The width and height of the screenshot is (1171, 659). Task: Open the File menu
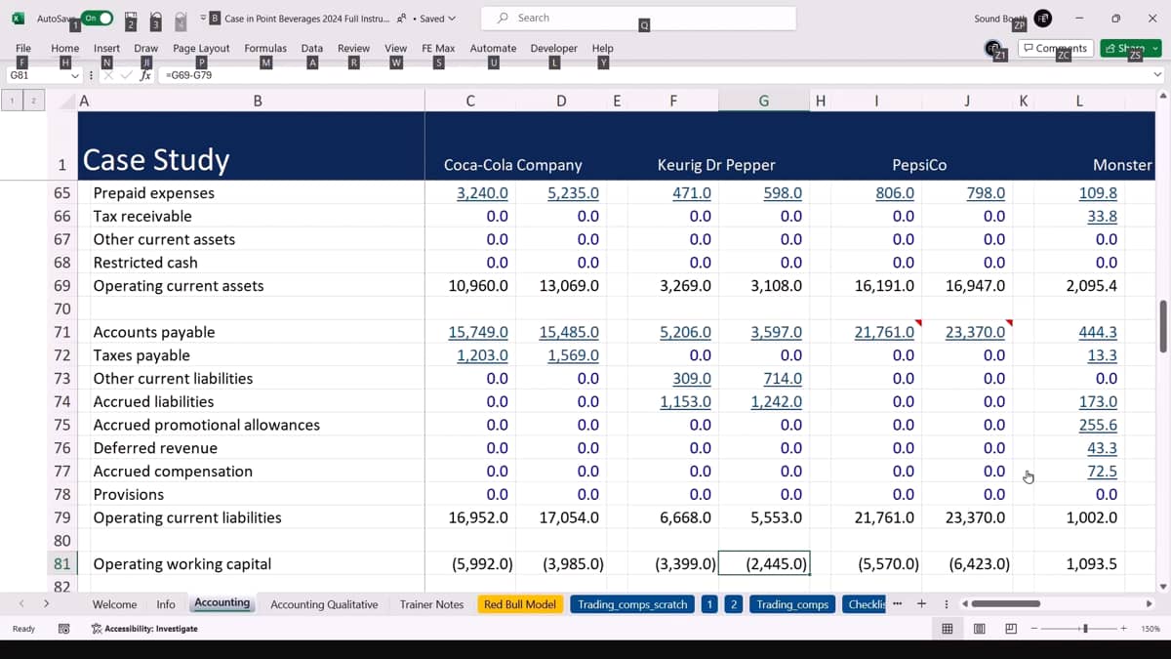click(23, 48)
